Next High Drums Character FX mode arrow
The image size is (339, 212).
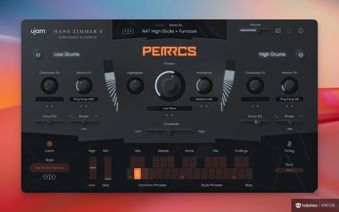tap(258, 106)
